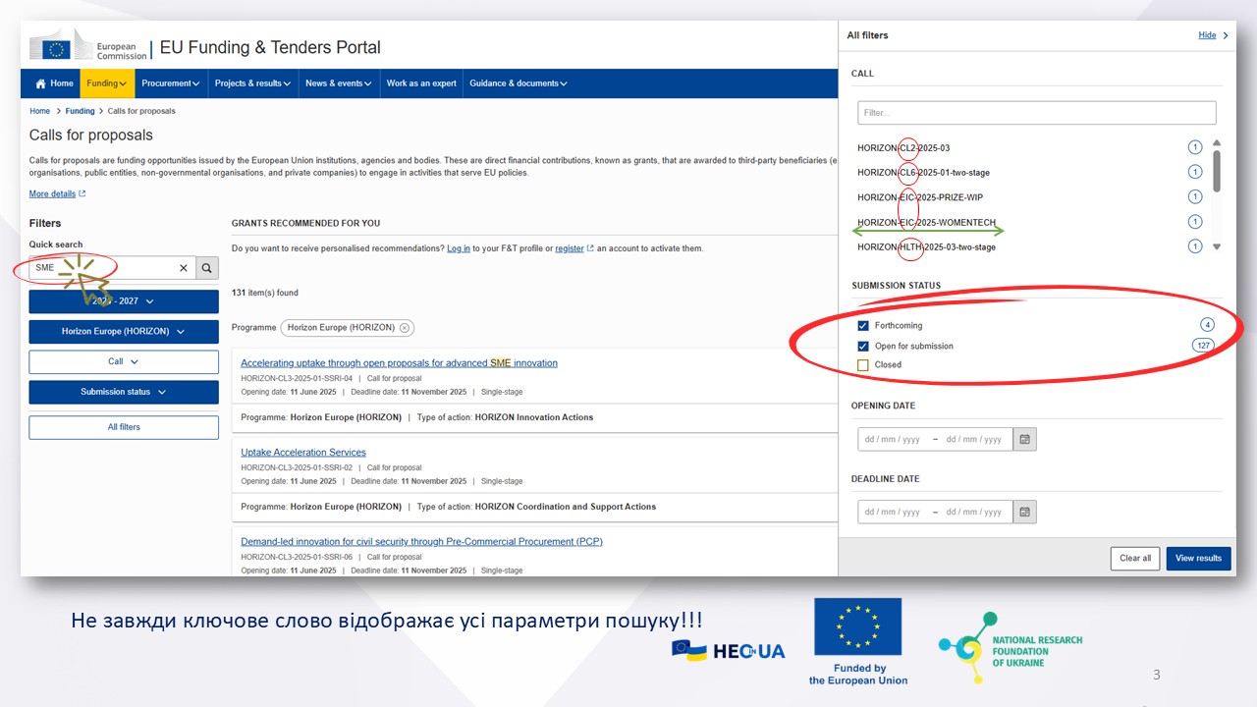Remove the Horizon Europe programme filter chip

point(405,328)
